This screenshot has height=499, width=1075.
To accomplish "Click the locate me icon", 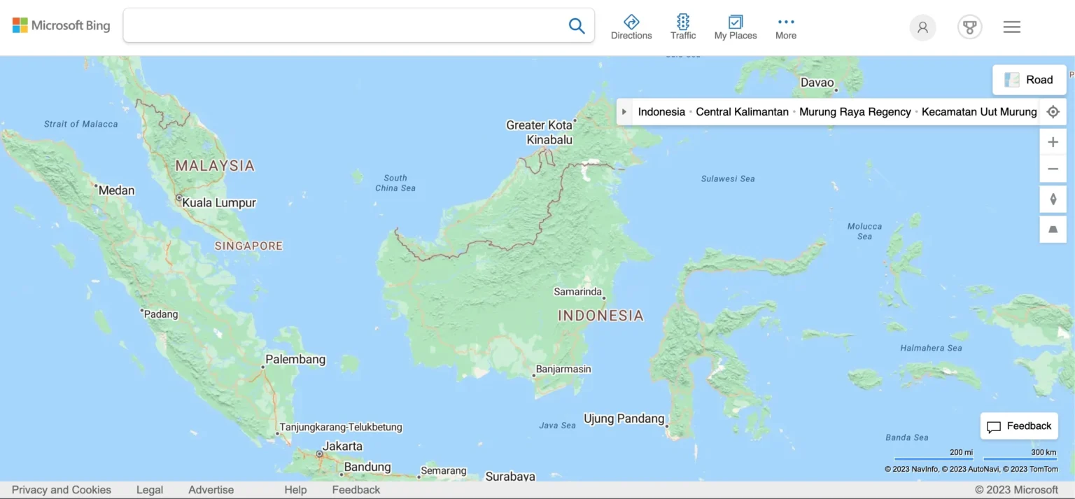I will [x=1053, y=112].
